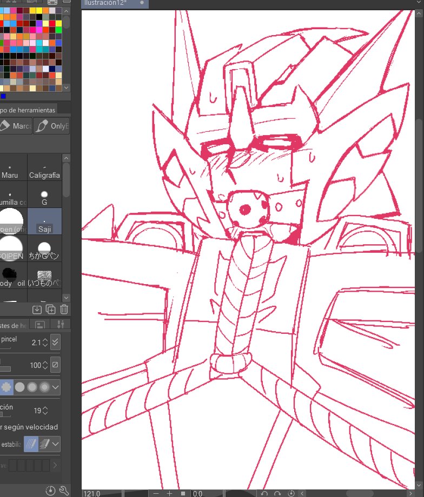
Task: Choose the Caligrafía brush sub tool
Action: click(x=44, y=167)
